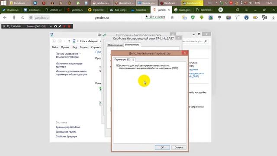Open the 168K отзывов site reviews
Viewport: 277px width, 156px height.
point(155,16)
